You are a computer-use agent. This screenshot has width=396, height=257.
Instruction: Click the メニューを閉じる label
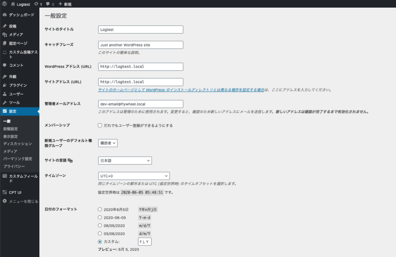click(23, 201)
